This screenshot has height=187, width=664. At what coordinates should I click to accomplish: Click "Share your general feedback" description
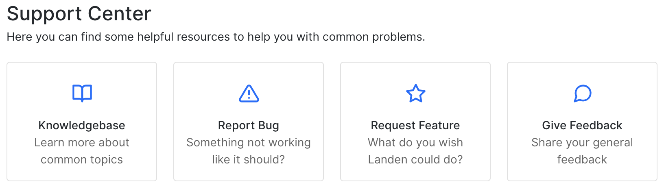click(x=582, y=151)
